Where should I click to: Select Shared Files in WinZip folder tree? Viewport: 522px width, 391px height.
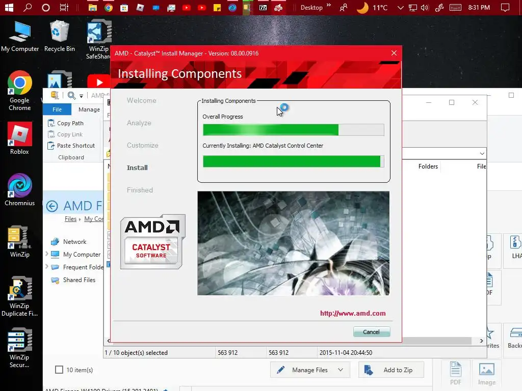pyautogui.click(x=73, y=280)
